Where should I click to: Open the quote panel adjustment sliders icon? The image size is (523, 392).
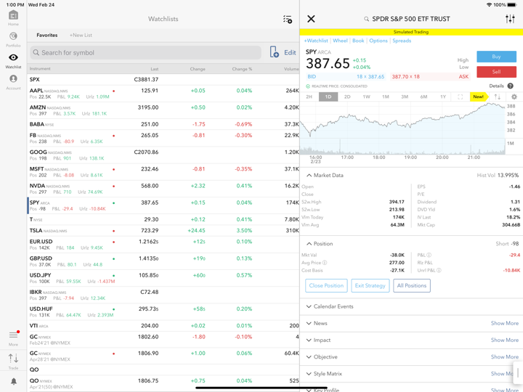[x=510, y=19]
